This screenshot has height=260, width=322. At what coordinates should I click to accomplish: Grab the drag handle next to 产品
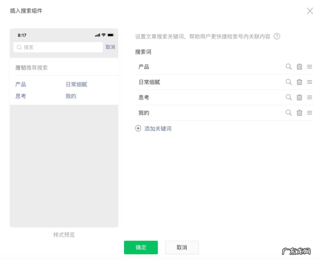pos(309,67)
